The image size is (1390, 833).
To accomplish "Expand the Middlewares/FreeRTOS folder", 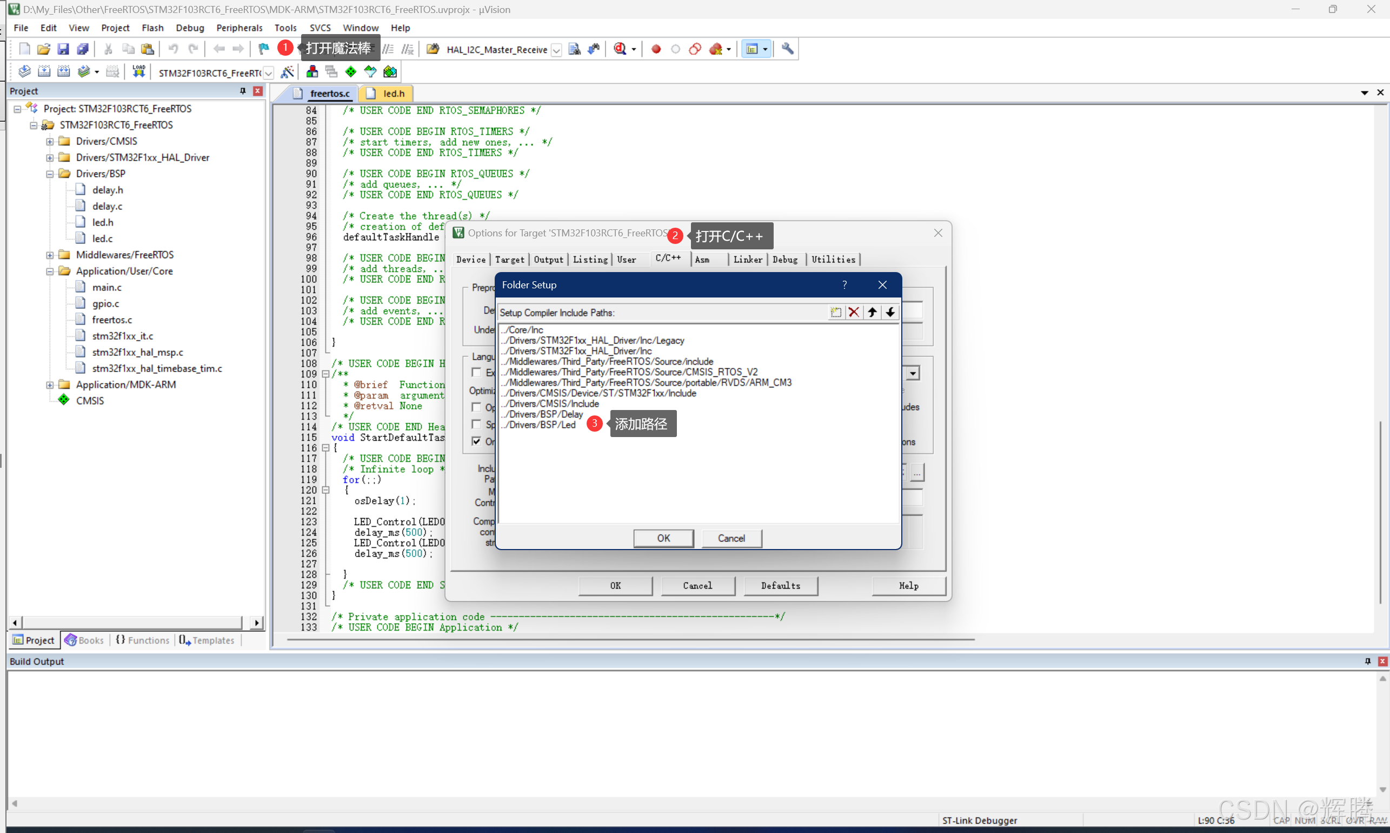I will (50, 255).
